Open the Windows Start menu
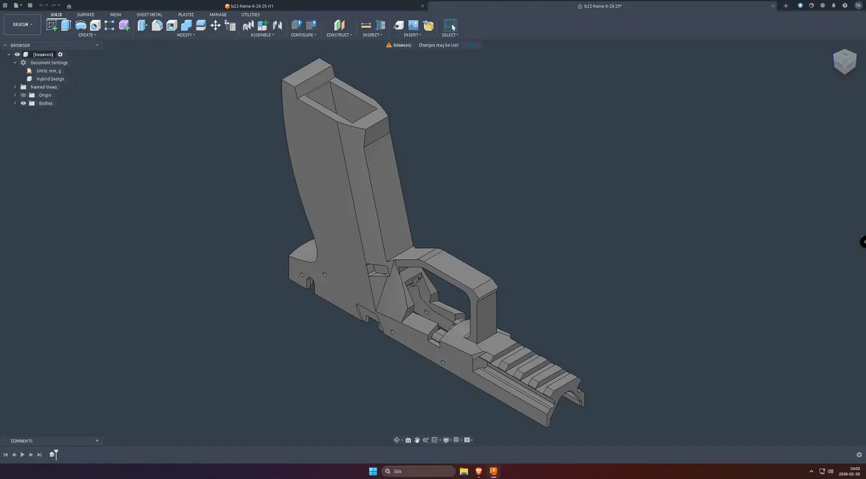This screenshot has height=479, width=866. 373,471
